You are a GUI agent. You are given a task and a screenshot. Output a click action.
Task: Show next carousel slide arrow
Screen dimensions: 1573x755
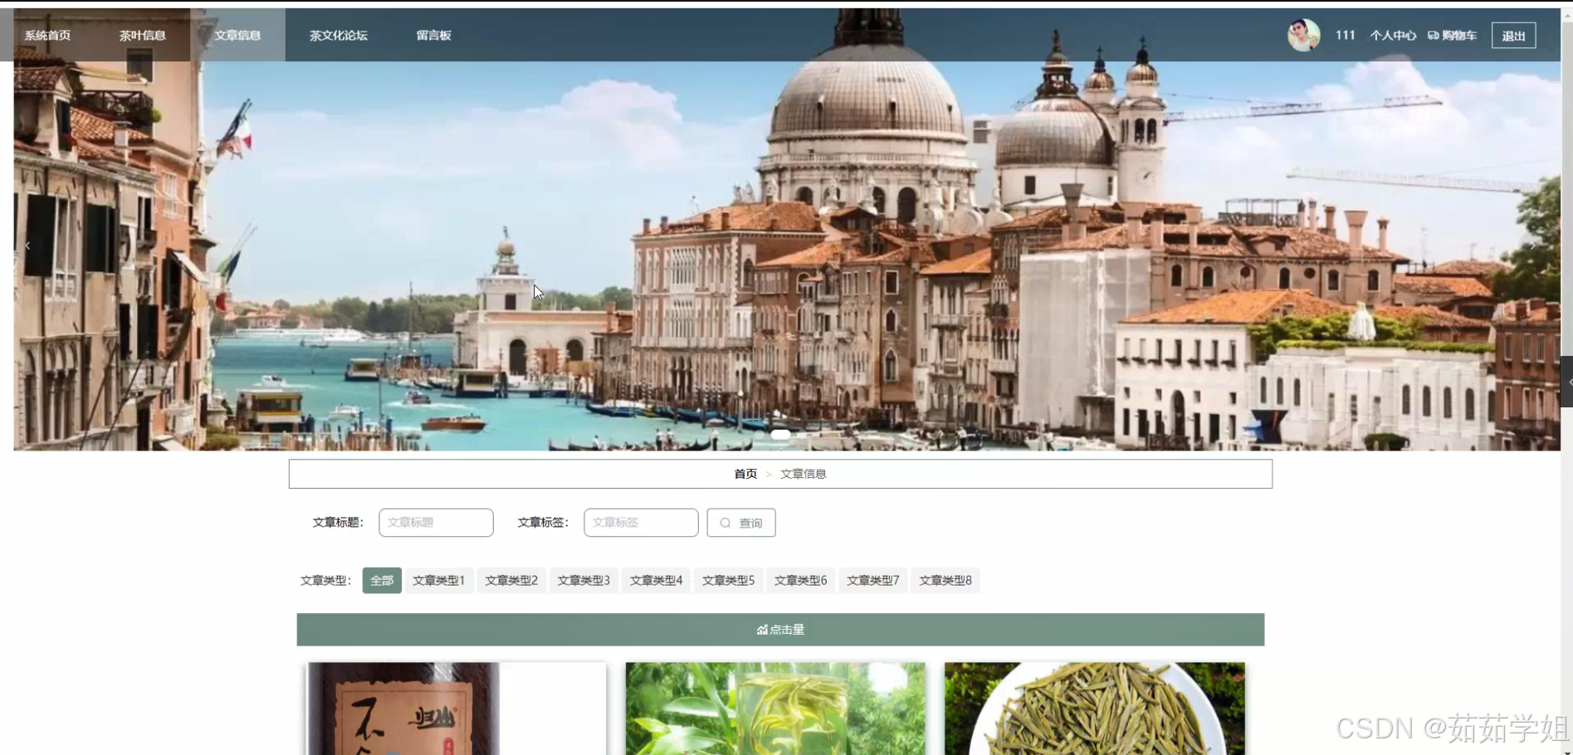1532,246
